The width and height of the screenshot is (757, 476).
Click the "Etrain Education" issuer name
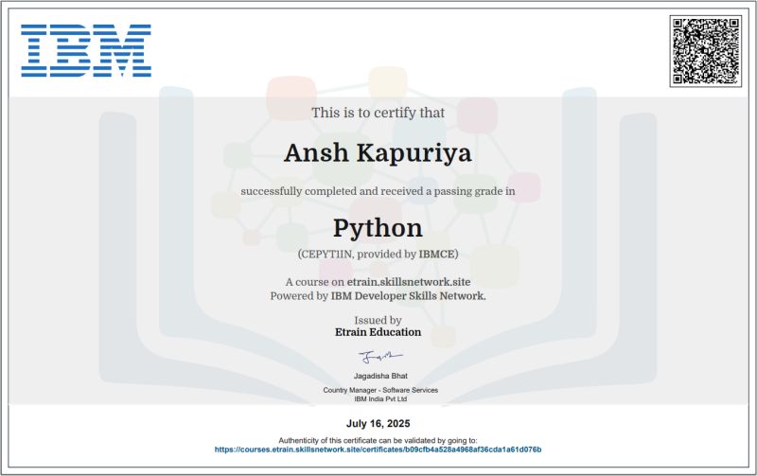pyautogui.click(x=378, y=332)
